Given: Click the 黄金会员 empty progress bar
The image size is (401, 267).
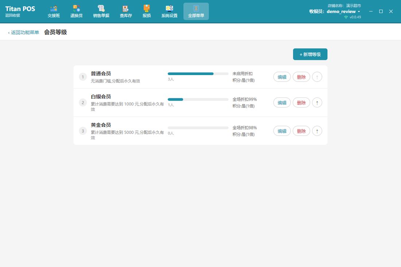Looking at the screenshot, I should click(x=198, y=128).
